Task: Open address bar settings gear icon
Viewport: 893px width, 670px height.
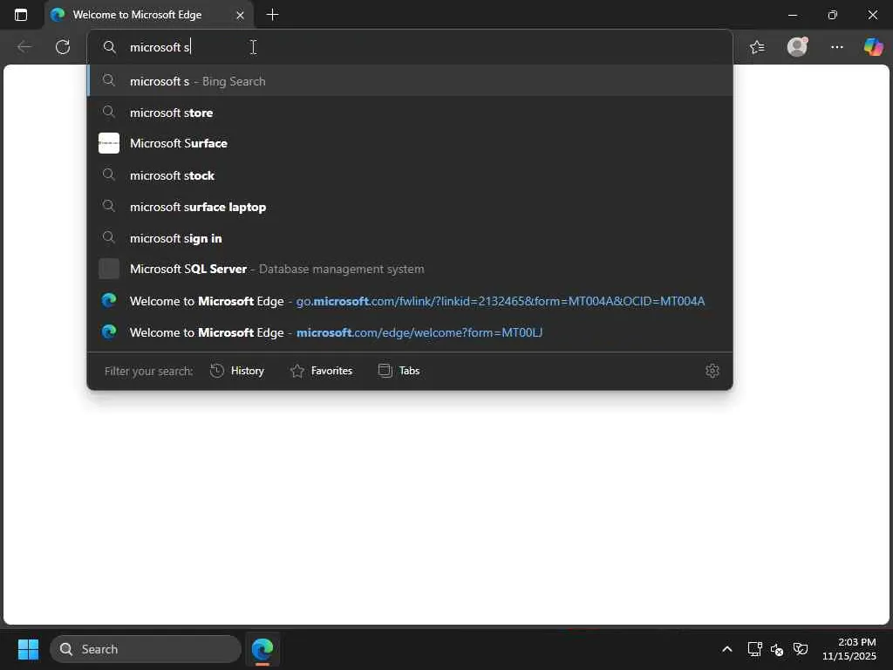Action: 712,371
